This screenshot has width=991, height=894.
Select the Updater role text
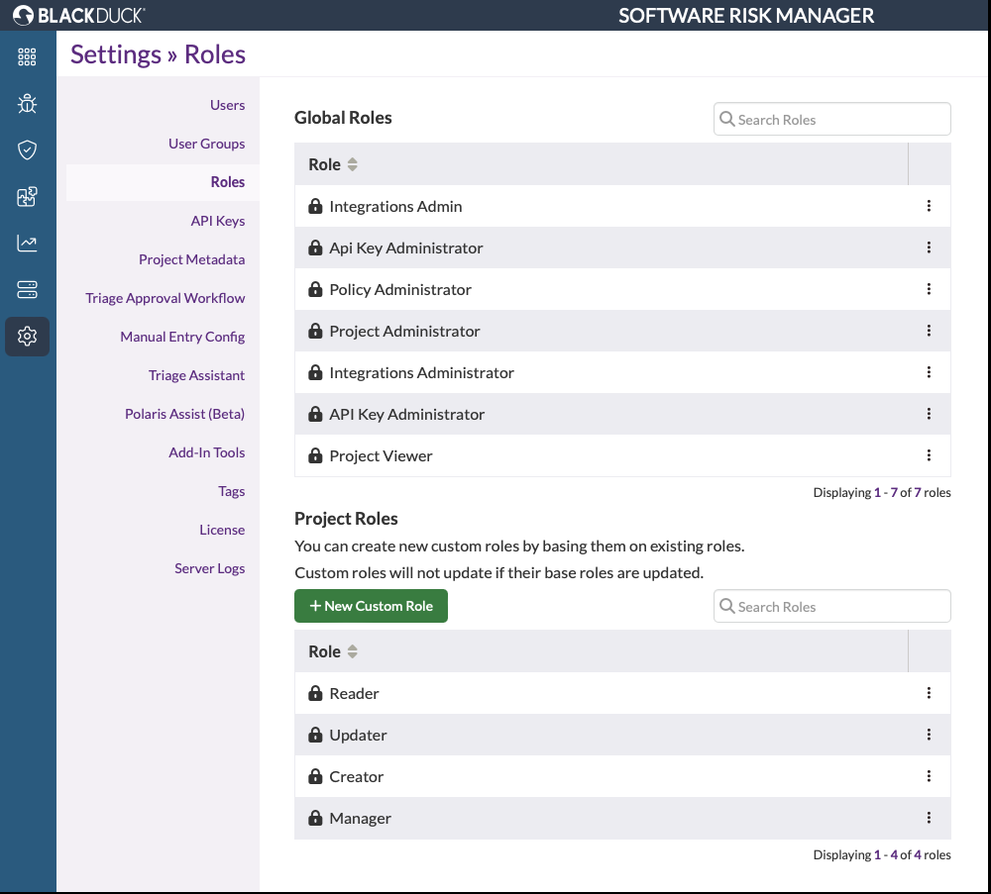[358, 735]
